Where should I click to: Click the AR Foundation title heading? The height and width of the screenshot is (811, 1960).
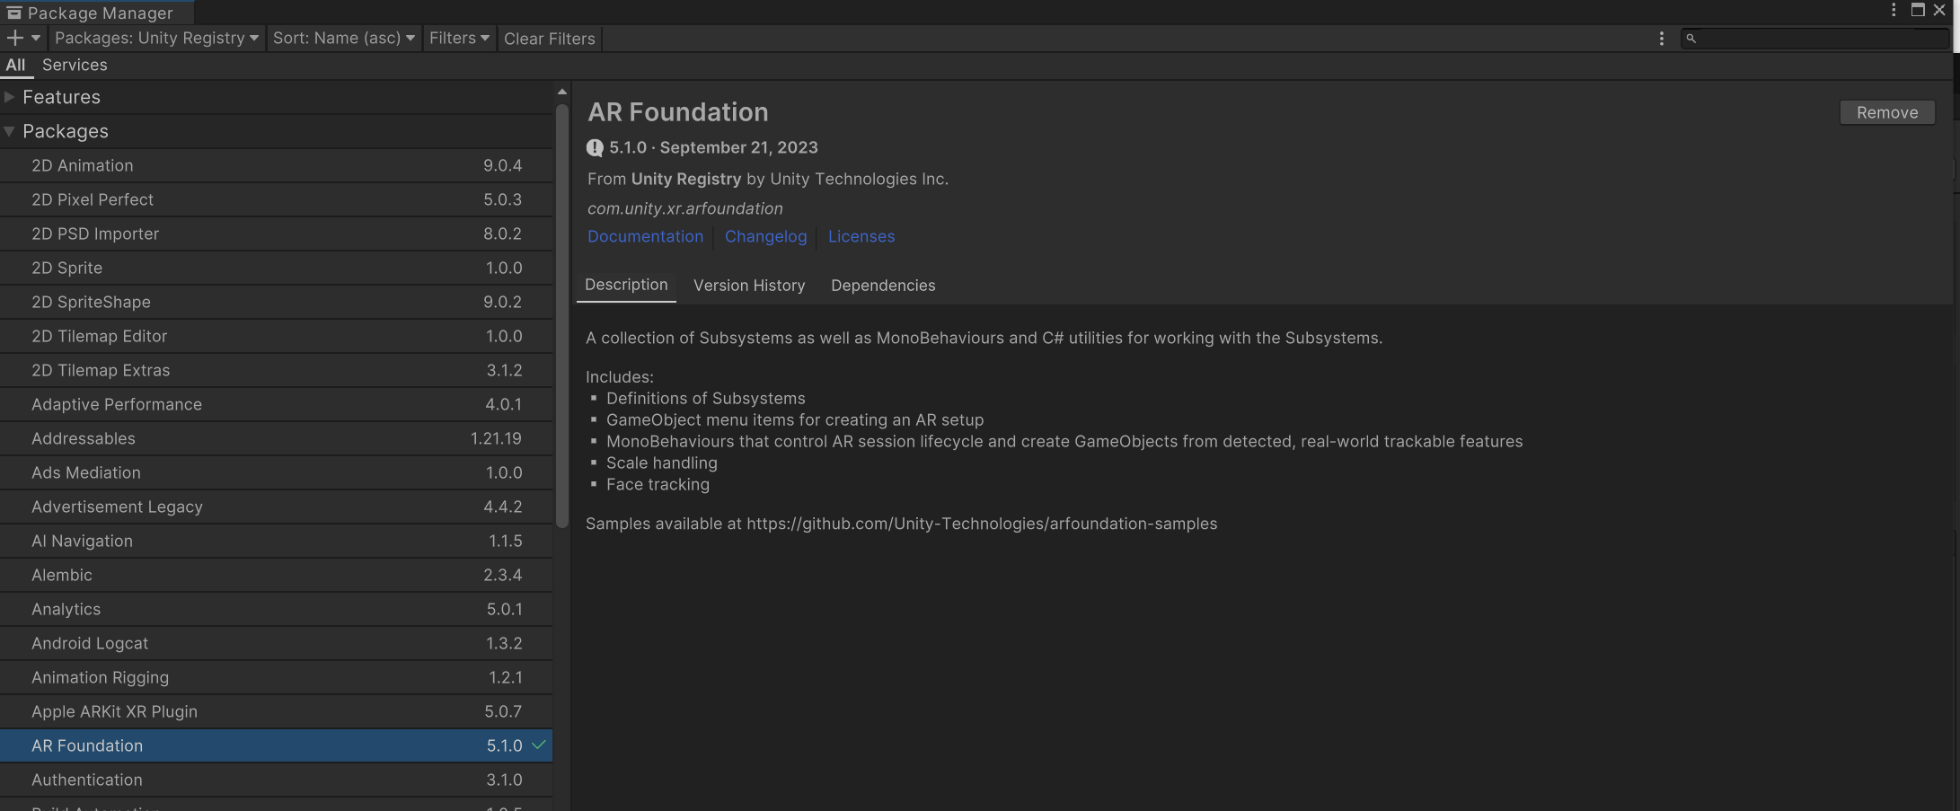pos(678,112)
